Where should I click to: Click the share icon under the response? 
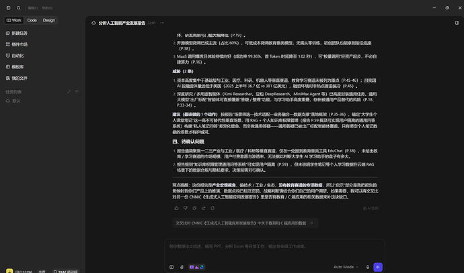pyautogui.click(x=204, y=208)
